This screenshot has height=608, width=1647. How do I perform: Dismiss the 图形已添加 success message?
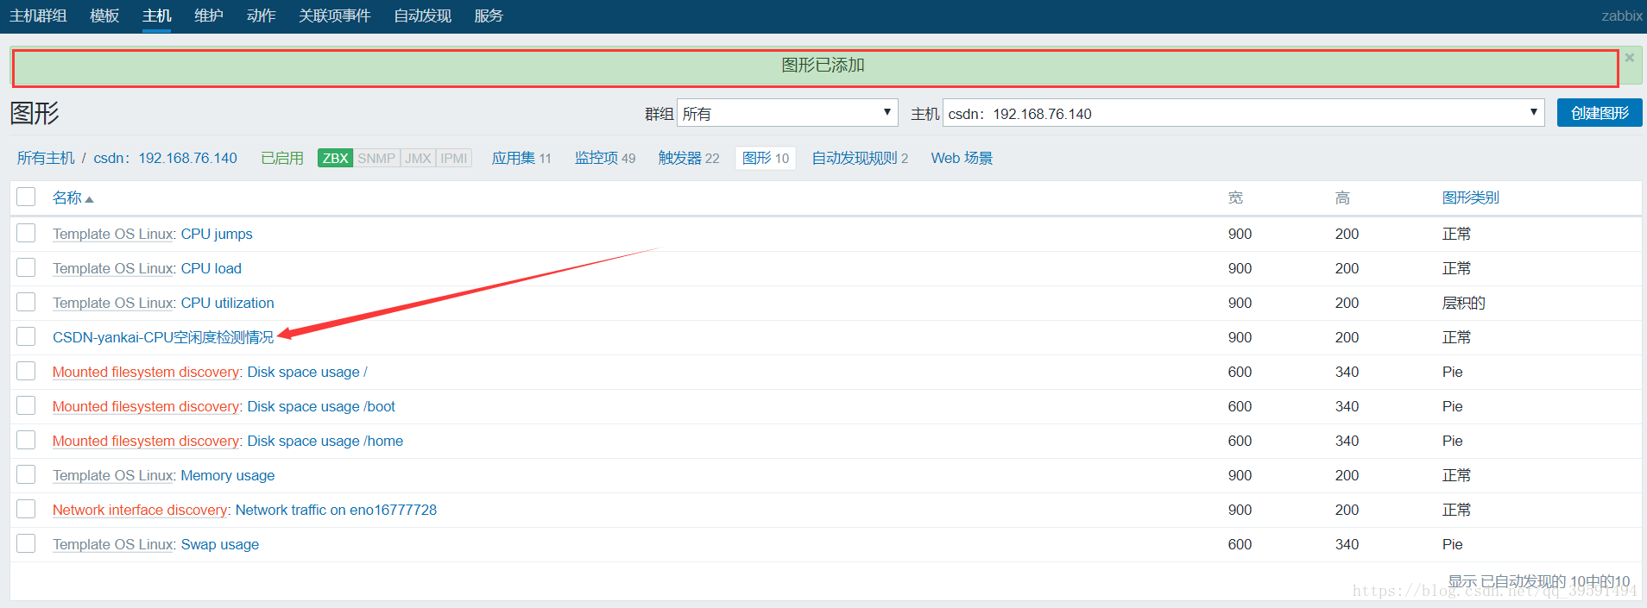tap(1630, 58)
